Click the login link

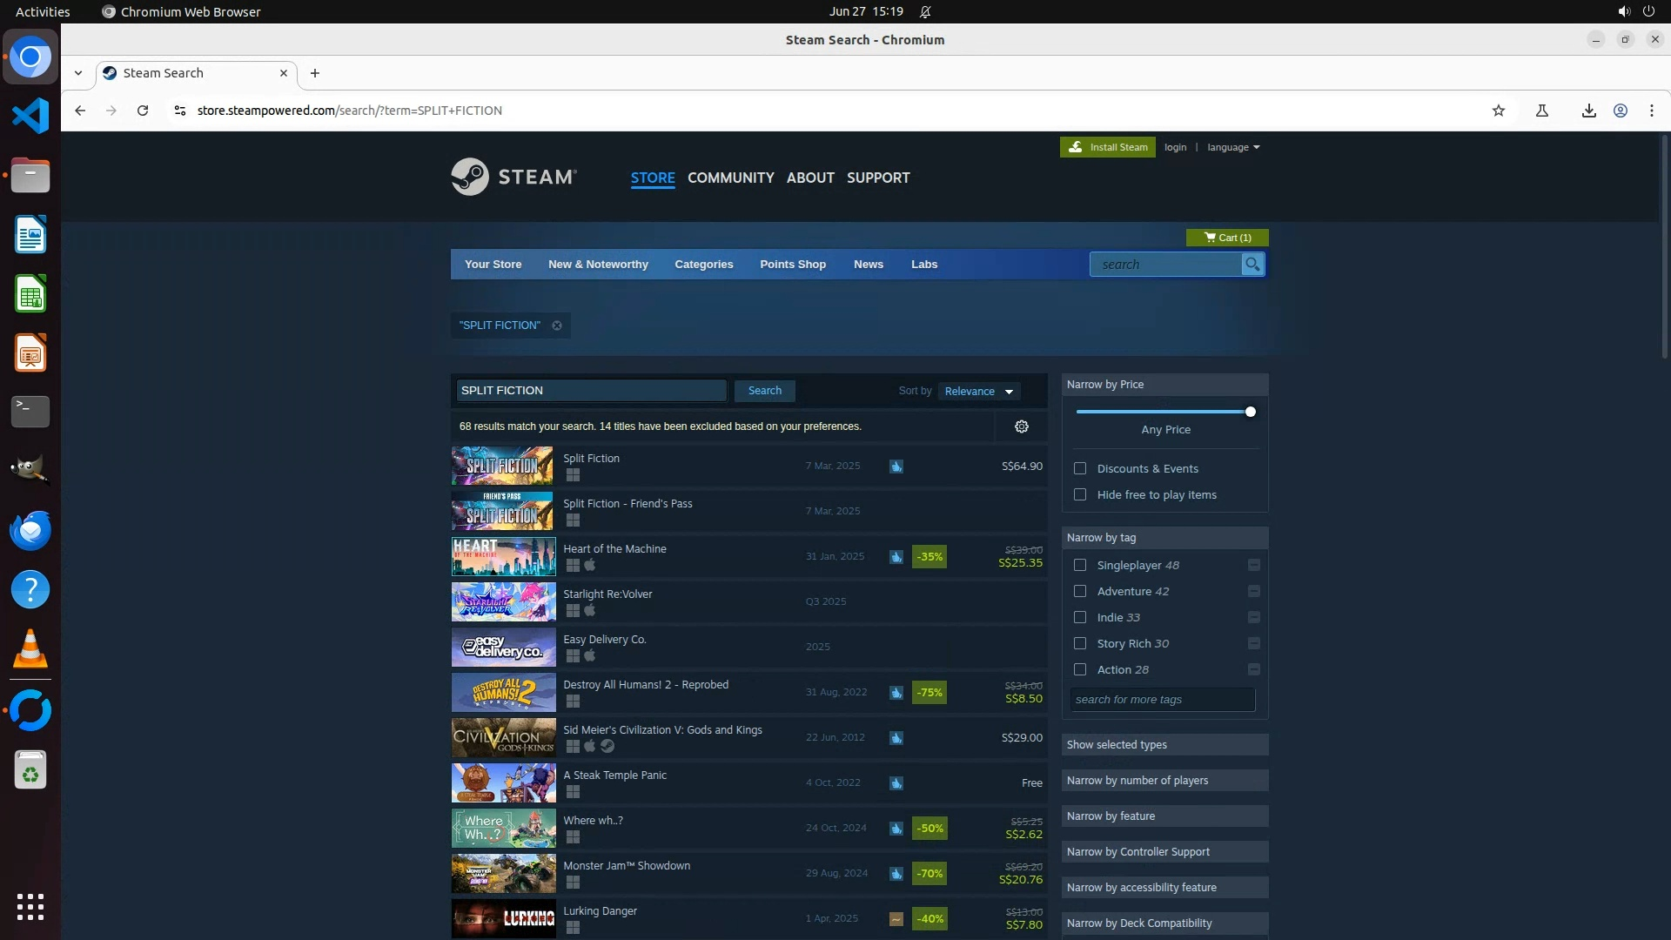pyautogui.click(x=1175, y=147)
